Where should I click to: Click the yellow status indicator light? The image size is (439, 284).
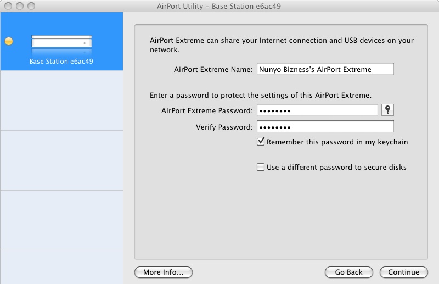pyautogui.click(x=9, y=42)
